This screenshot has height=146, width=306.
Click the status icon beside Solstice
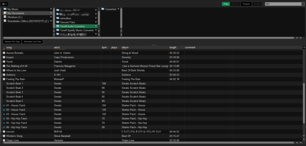click(4, 75)
